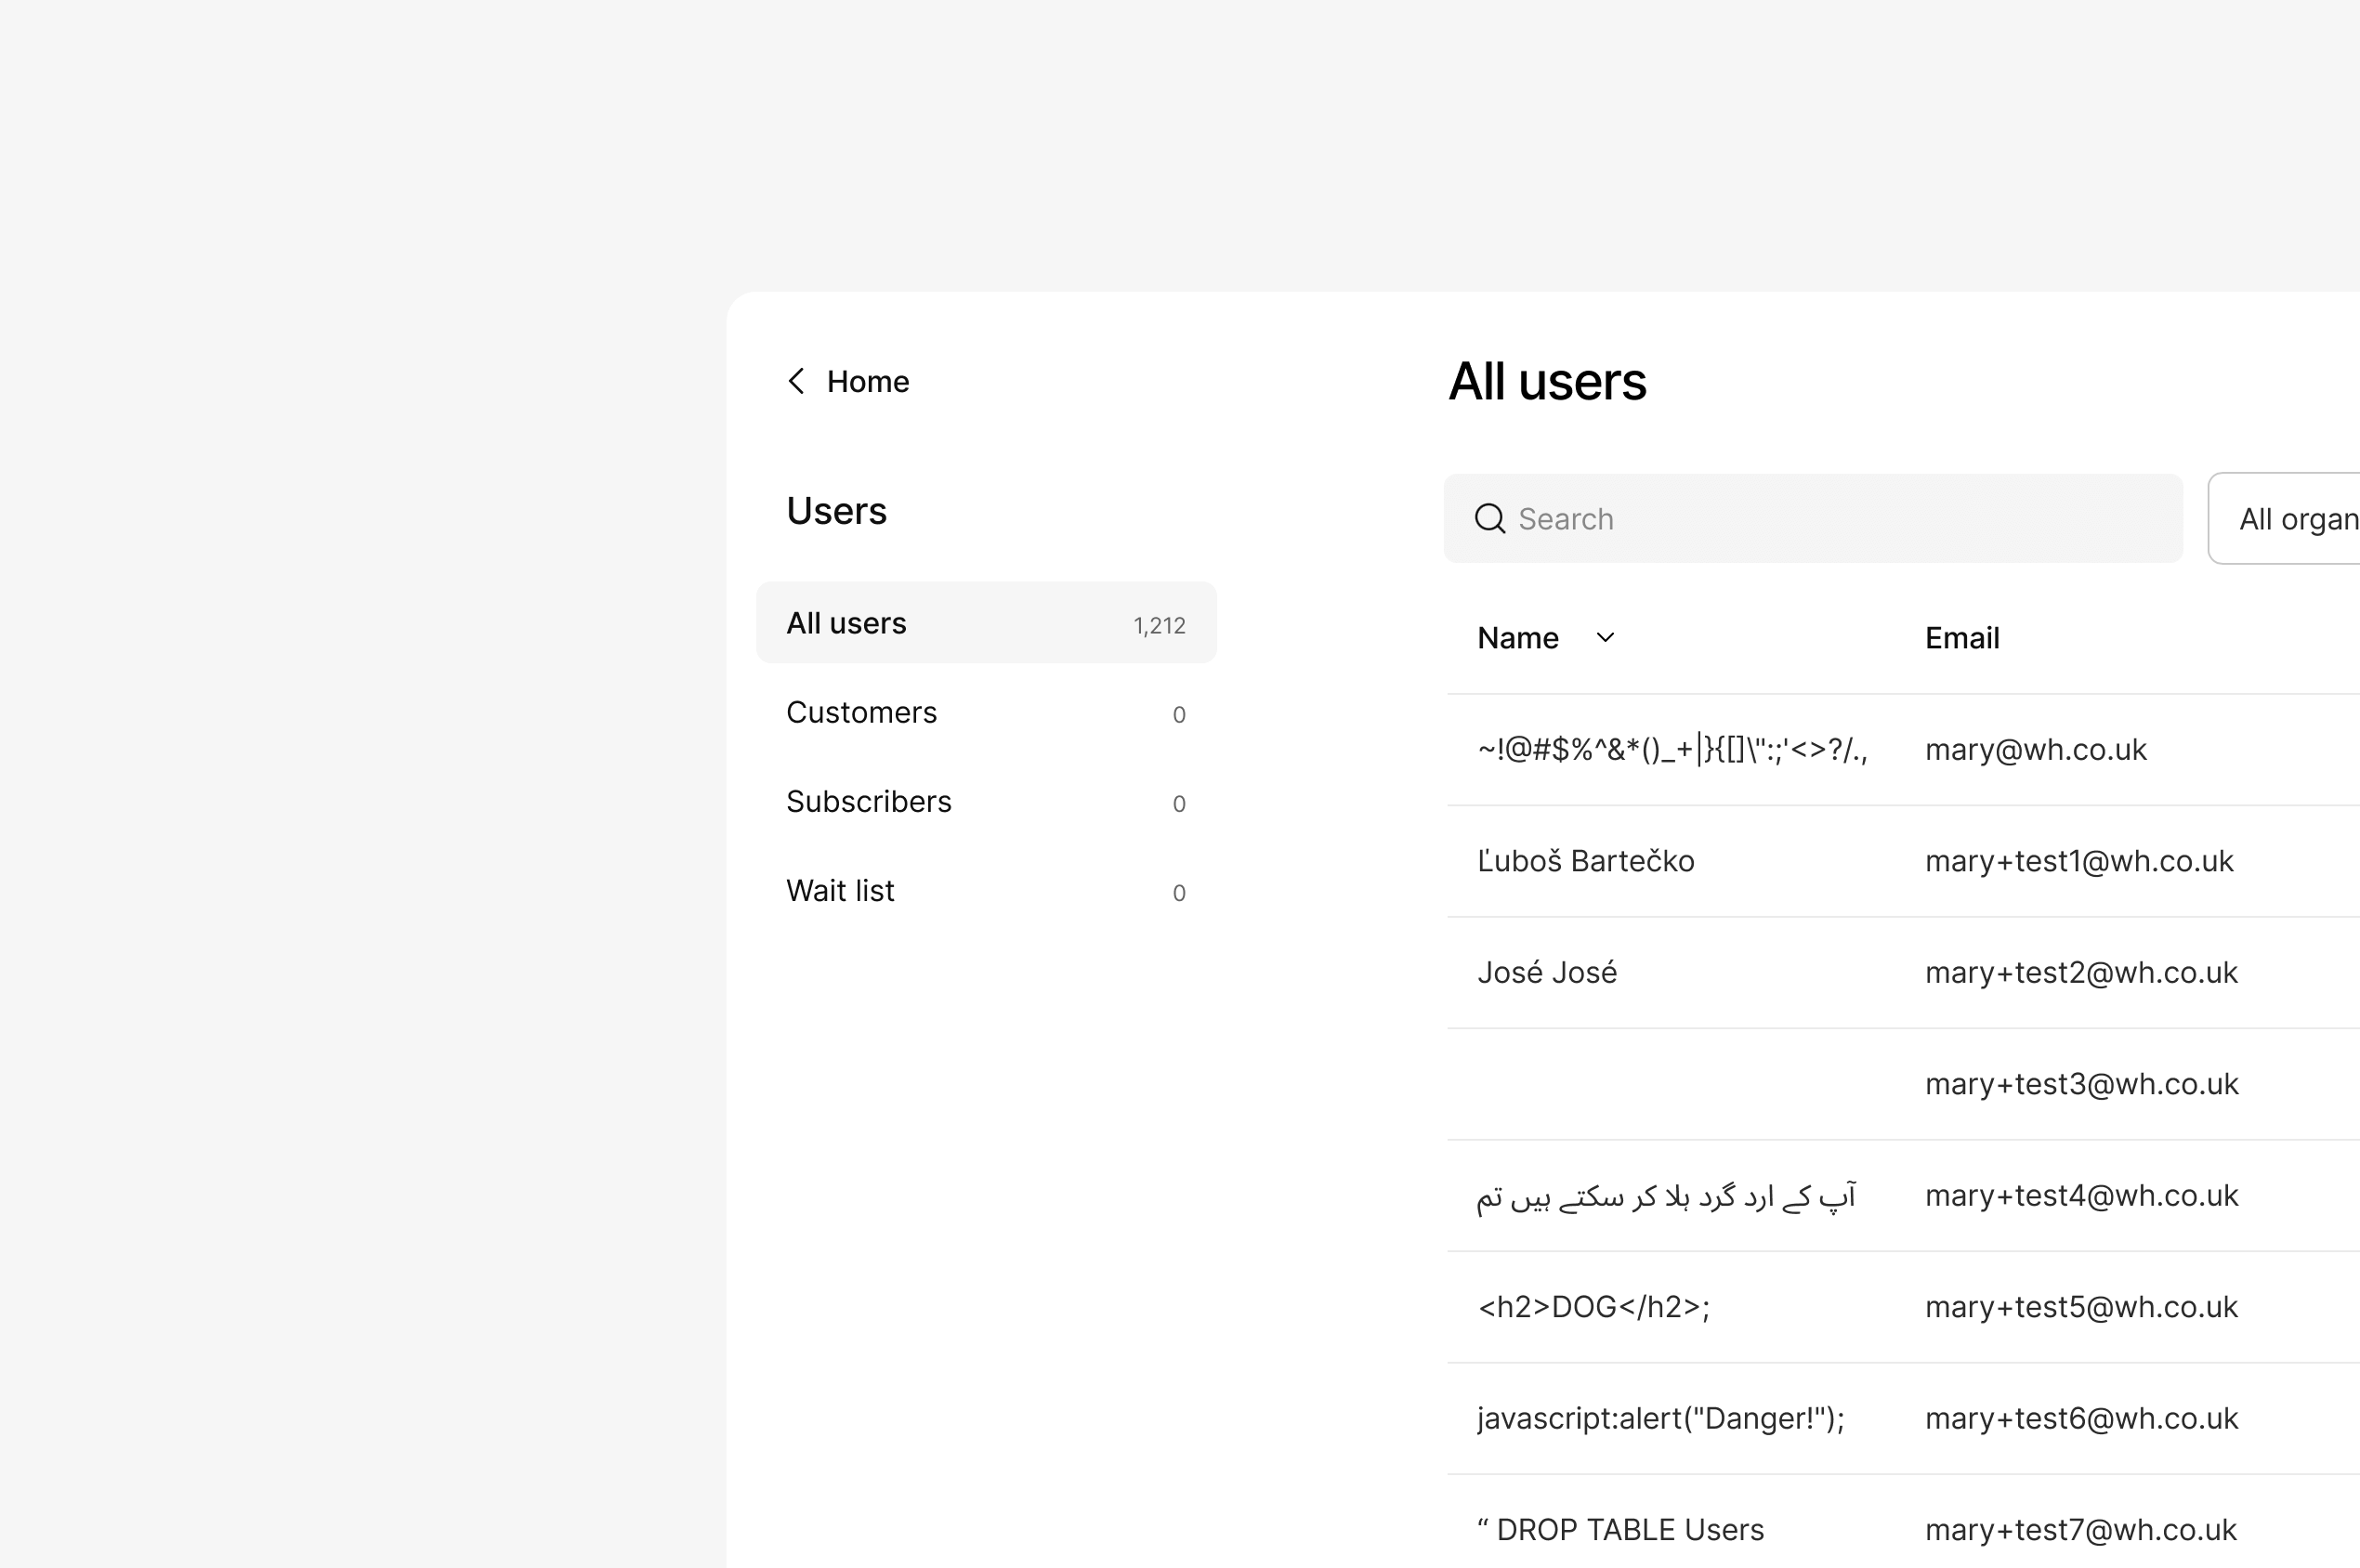Open the All organizations dropdown
2360x1568 pixels.
[2292, 519]
